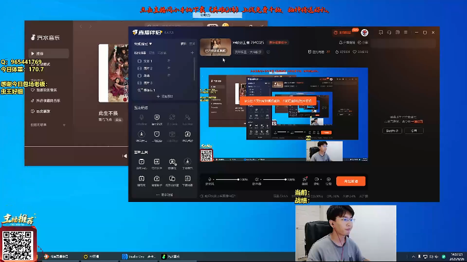Image resolution: width=467 pixels, height=262 pixels.
Task: Click the taskbar clock
Action: click(x=456, y=257)
